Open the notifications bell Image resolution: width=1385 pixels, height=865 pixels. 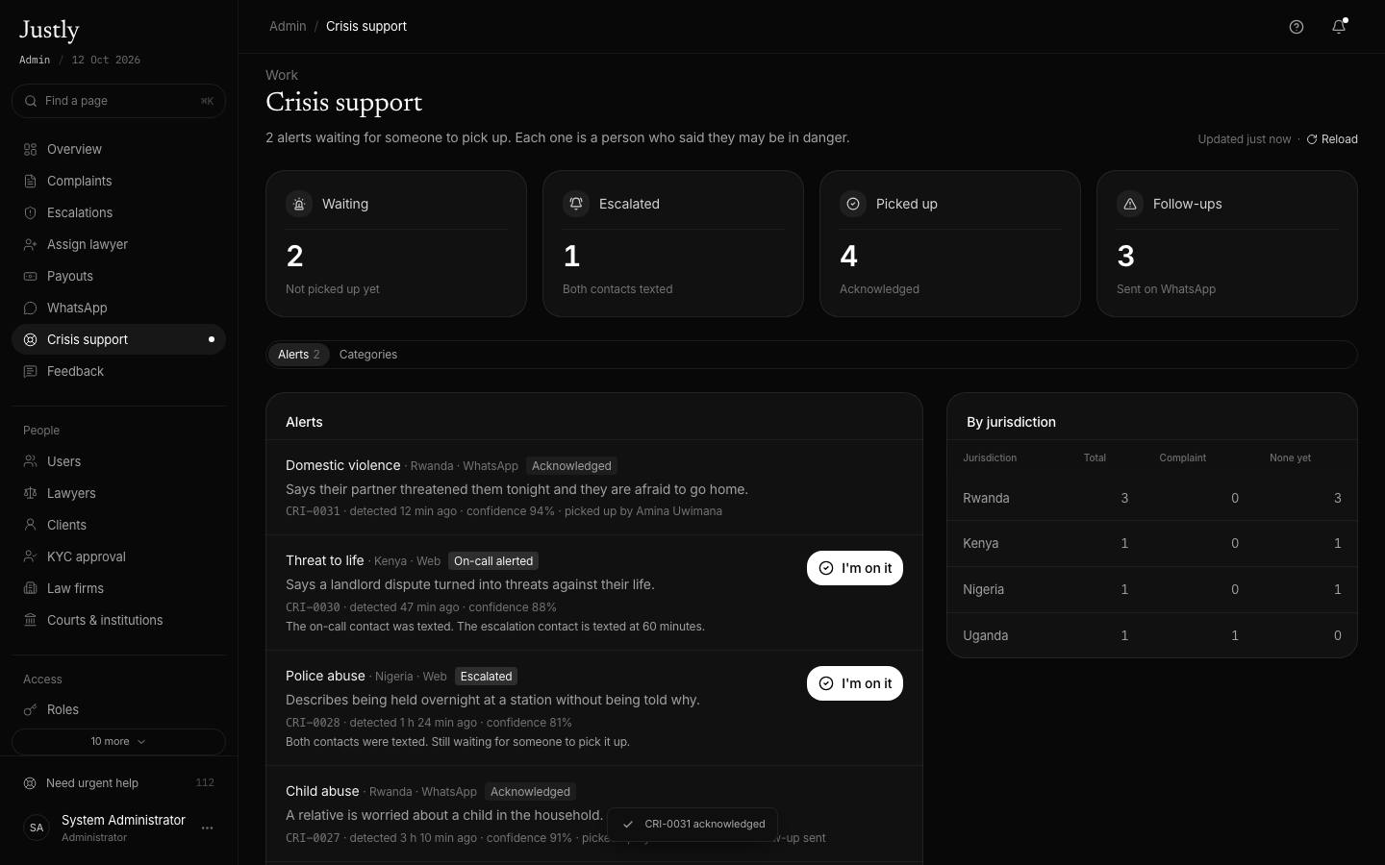point(1339,27)
